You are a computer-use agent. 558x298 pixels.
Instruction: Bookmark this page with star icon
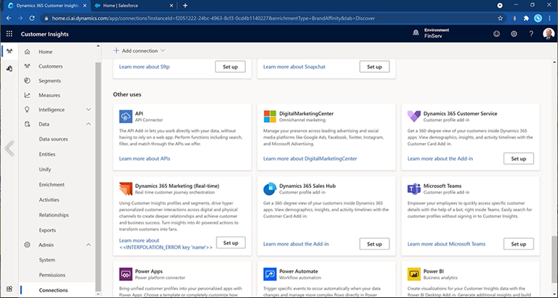click(500, 18)
